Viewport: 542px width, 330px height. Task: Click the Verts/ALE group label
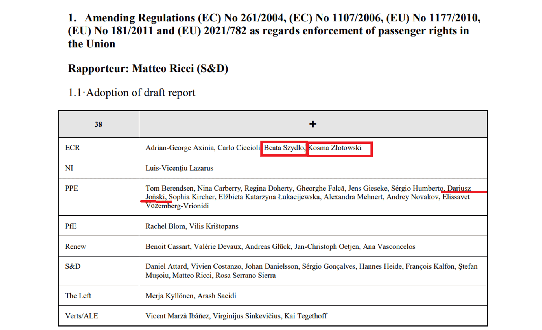point(82,316)
